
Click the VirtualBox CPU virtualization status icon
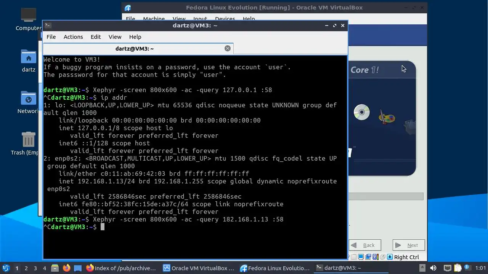tap(375, 257)
